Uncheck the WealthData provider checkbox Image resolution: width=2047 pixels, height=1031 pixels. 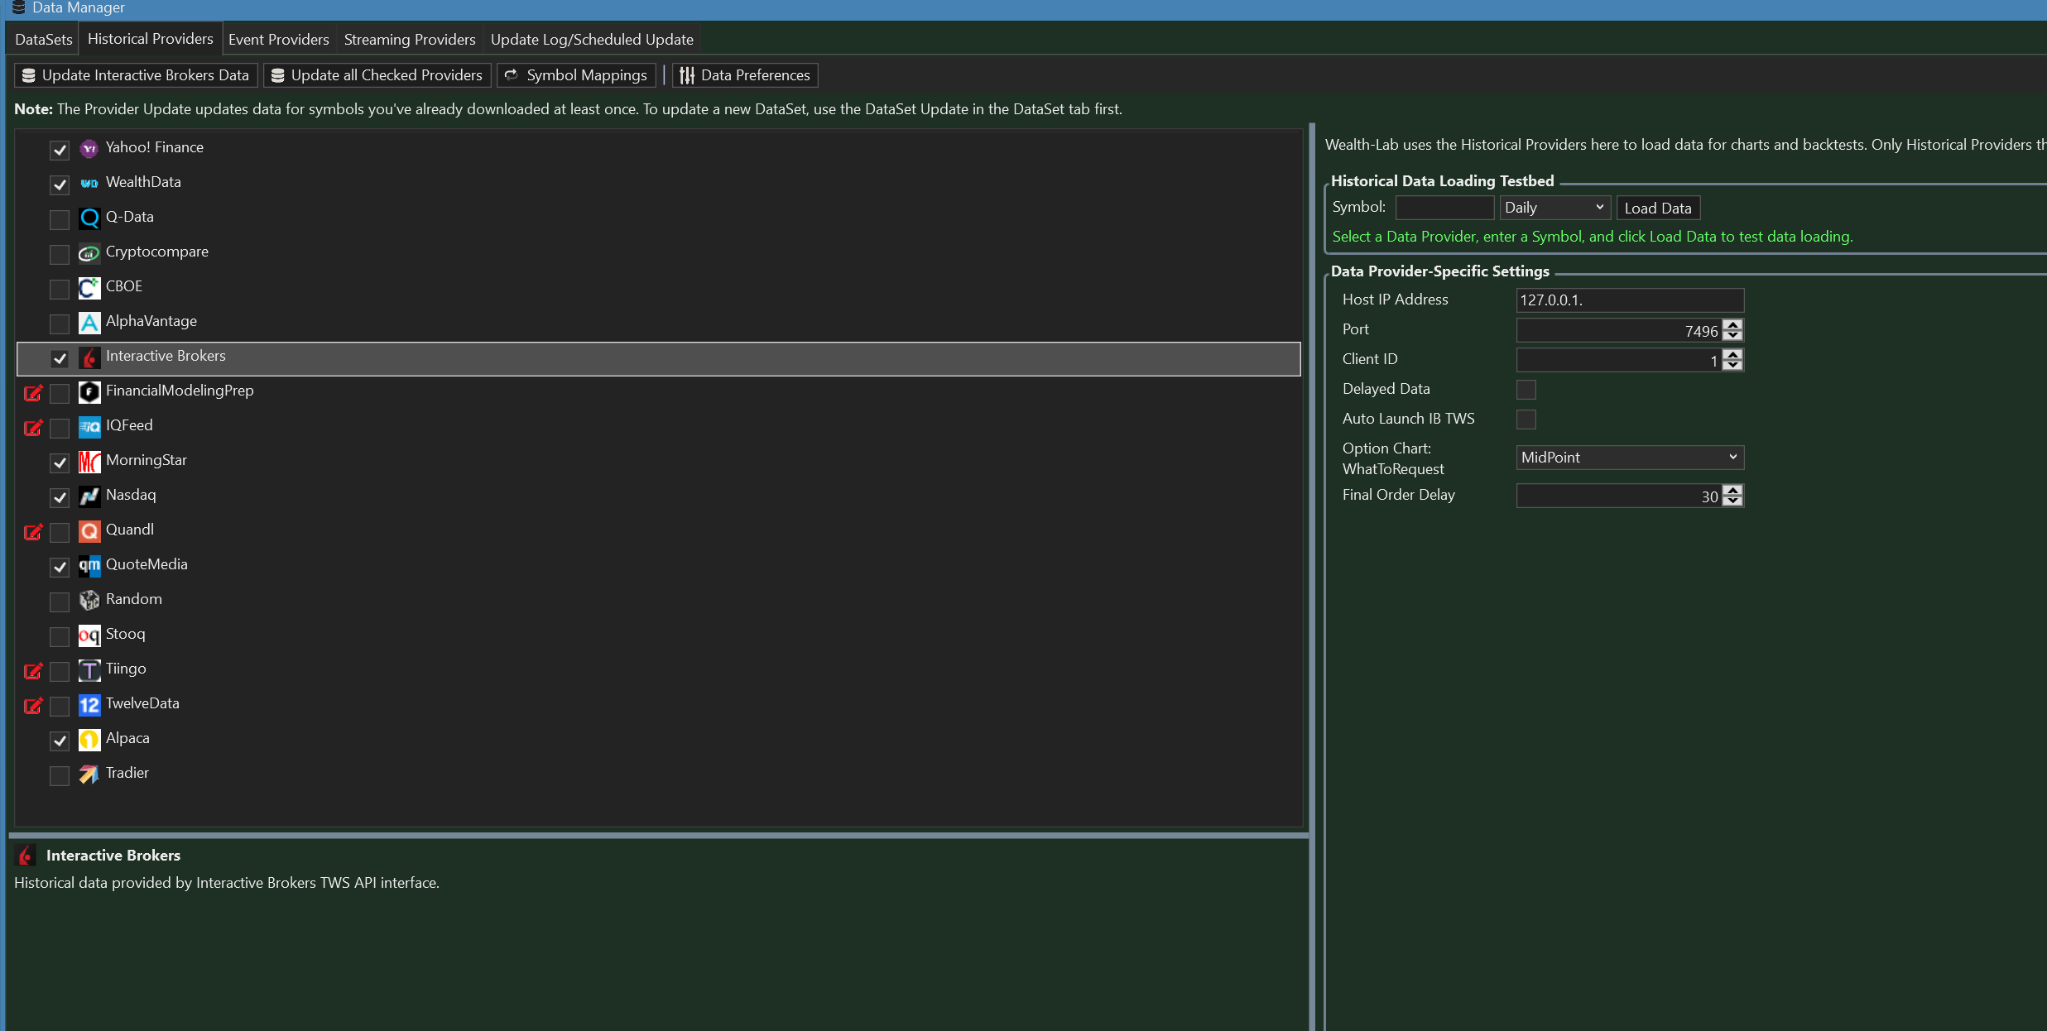click(60, 184)
